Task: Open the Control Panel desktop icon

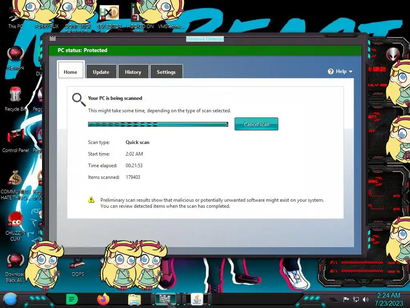Action: tap(16, 140)
